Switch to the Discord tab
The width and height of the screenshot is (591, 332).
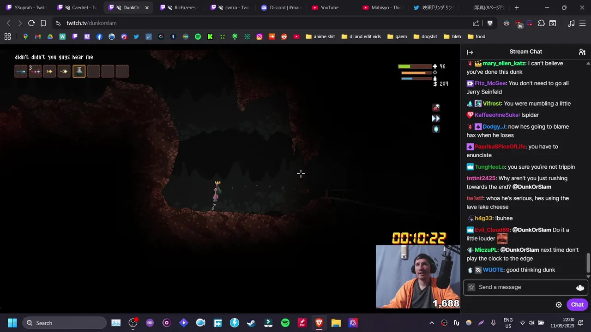point(282,8)
